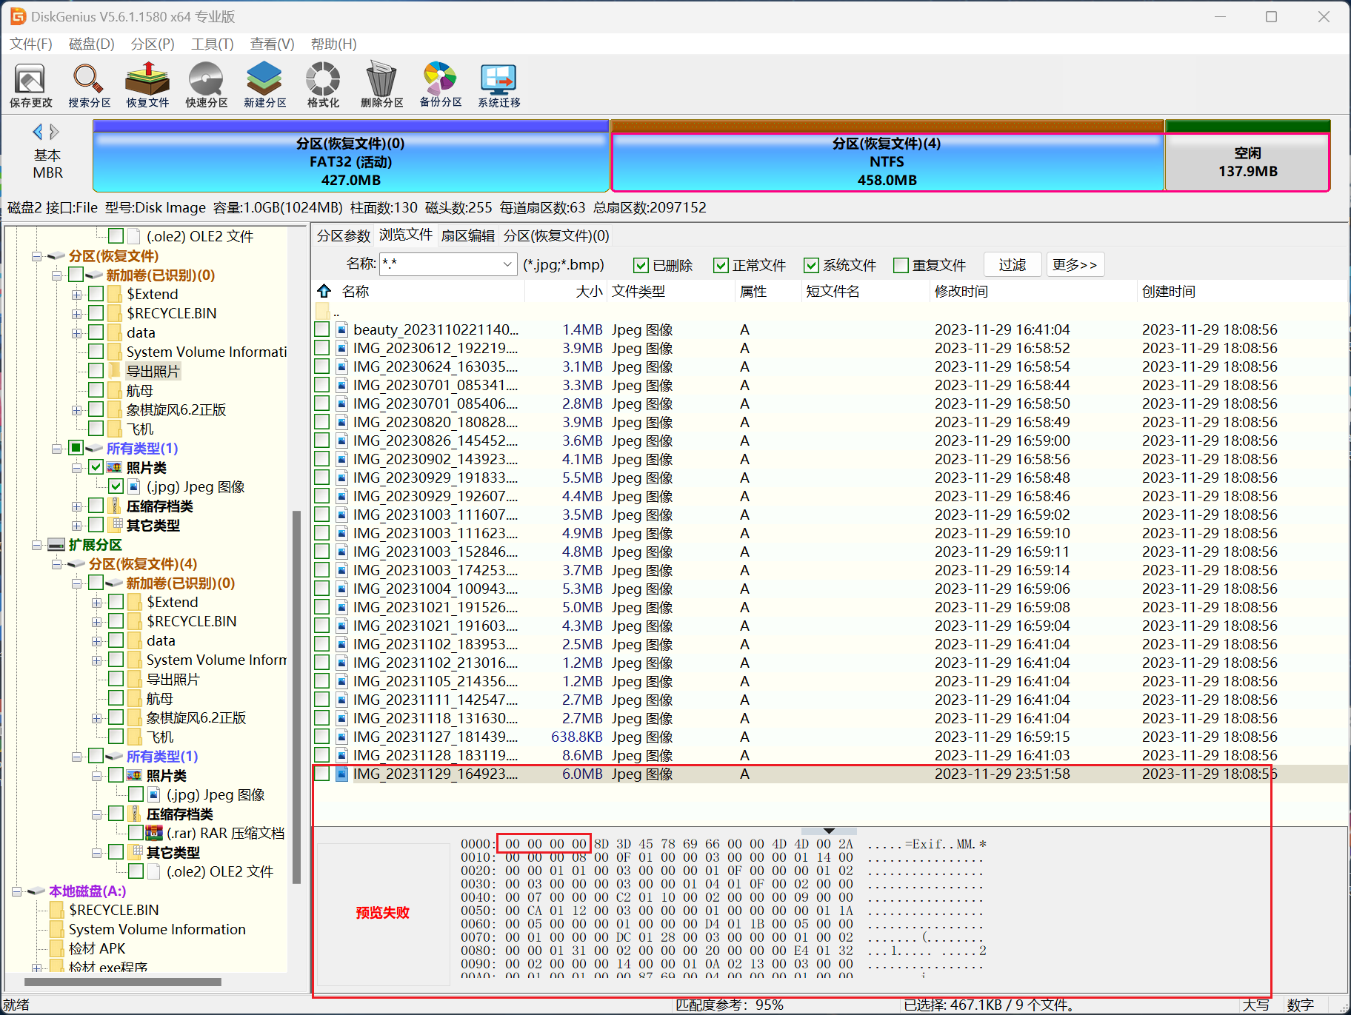Open the 文件(F) menu
This screenshot has width=1351, height=1015.
pos(30,44)
